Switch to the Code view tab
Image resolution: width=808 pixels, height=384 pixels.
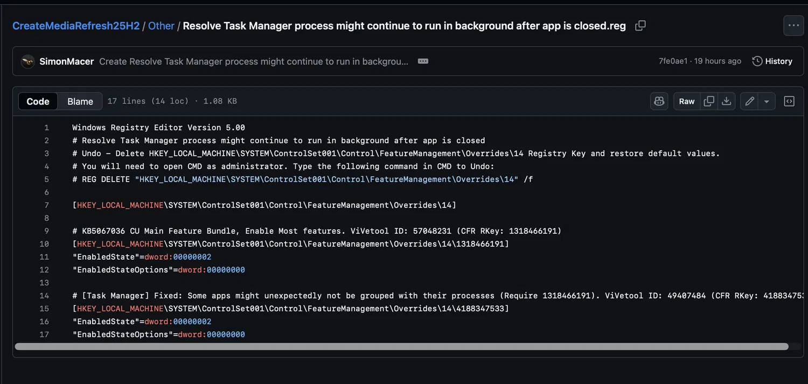pos(38,101)
